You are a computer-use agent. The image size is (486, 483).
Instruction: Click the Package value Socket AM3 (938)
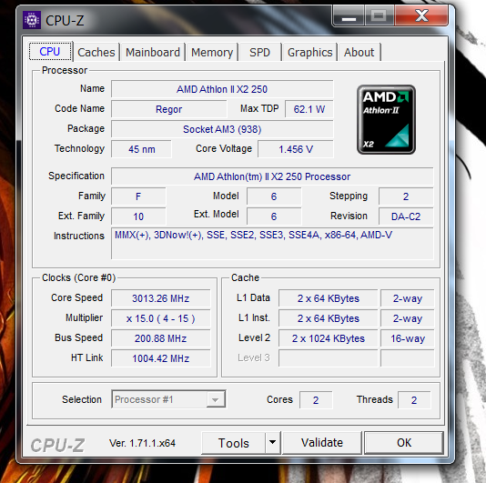(222, 129)
